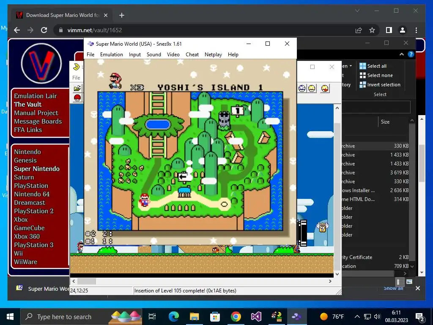Click Show all in Chrome downloads bar

coord(394,288)
